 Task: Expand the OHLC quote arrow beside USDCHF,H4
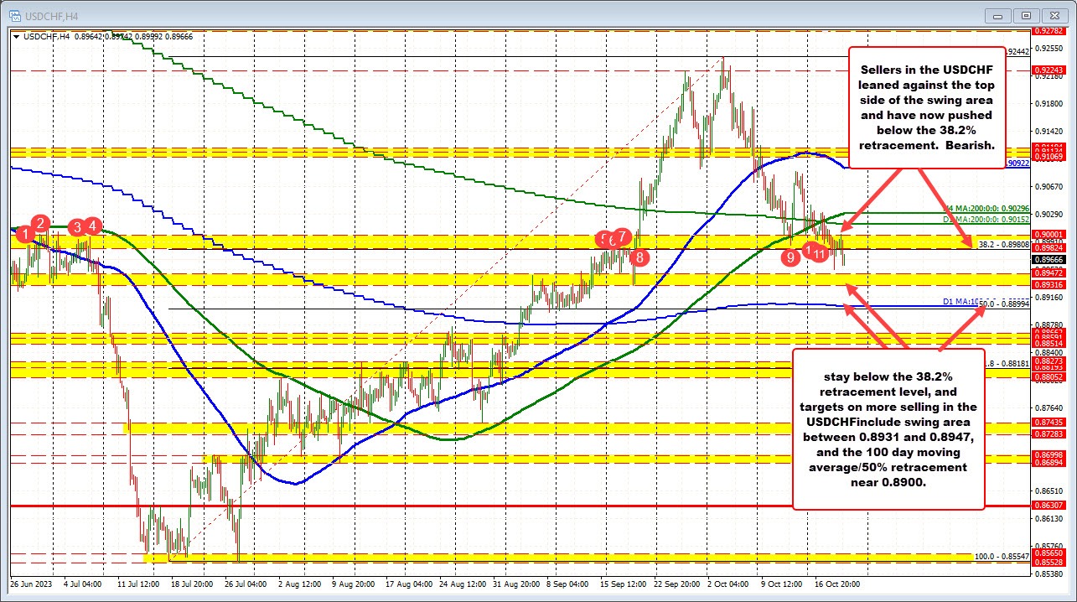16,37
